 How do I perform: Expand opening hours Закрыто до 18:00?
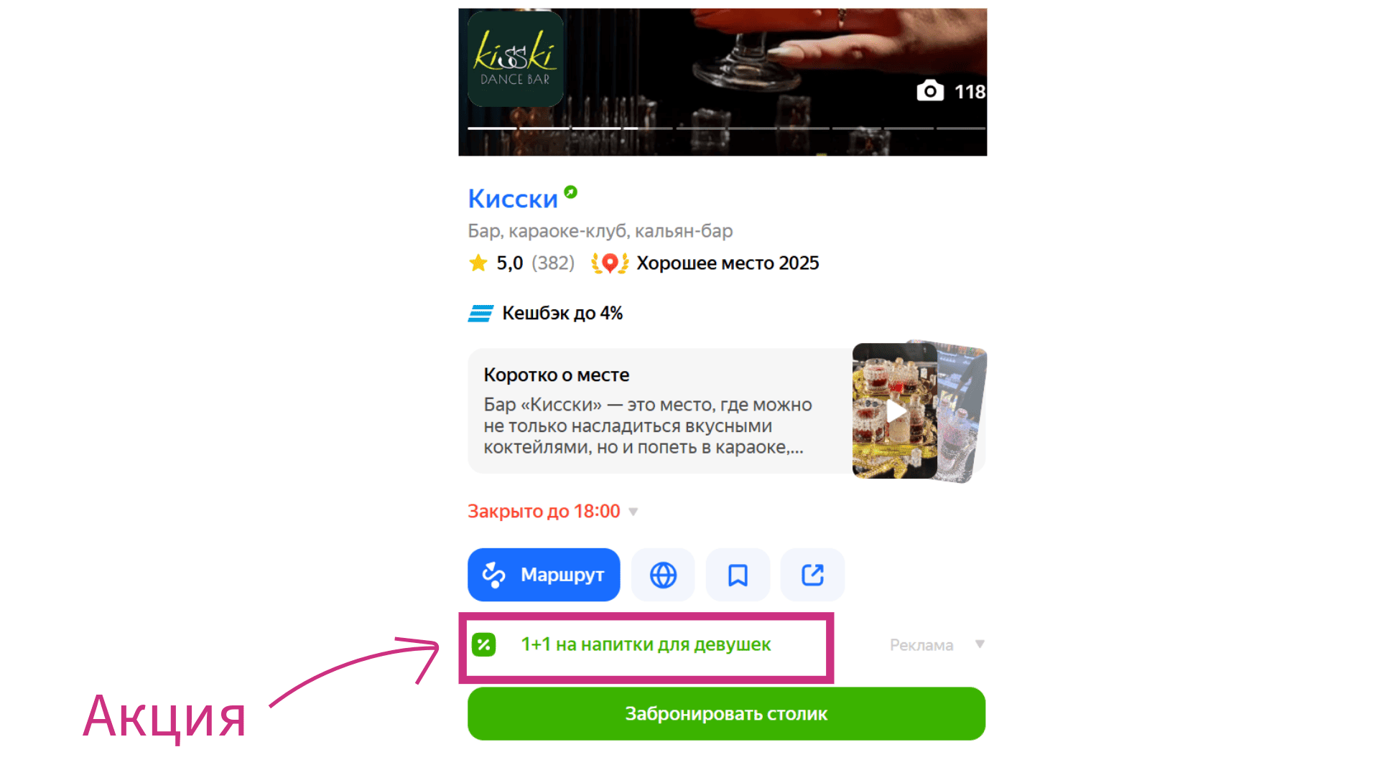point(553,512)
